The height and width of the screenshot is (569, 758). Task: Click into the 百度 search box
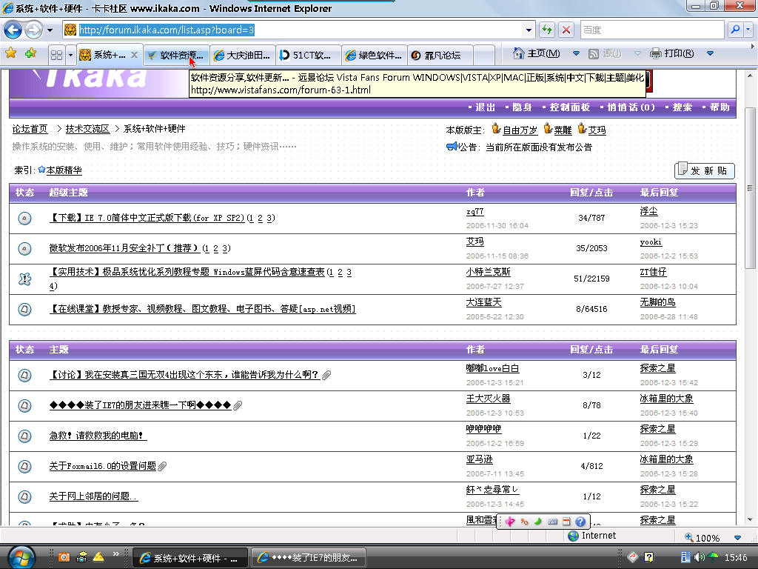point(650,30)
